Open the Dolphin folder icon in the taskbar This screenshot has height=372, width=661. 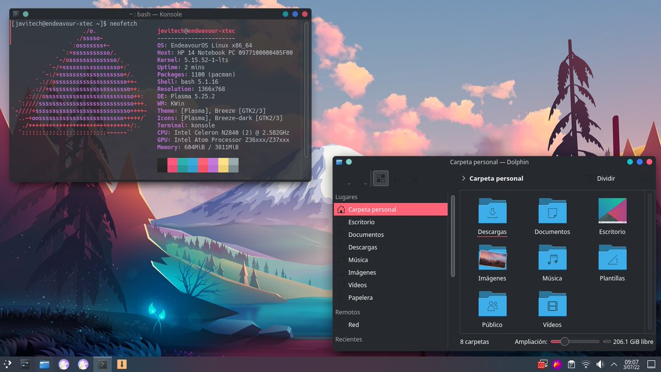click(x=45, y=364)
